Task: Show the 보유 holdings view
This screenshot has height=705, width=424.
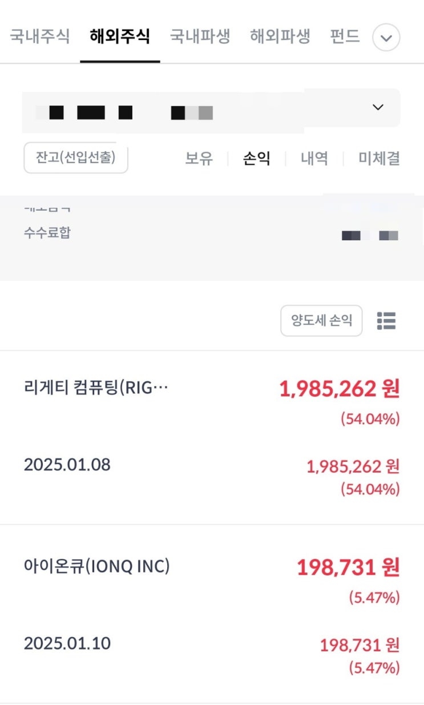Action: click(x=199, y=158)
